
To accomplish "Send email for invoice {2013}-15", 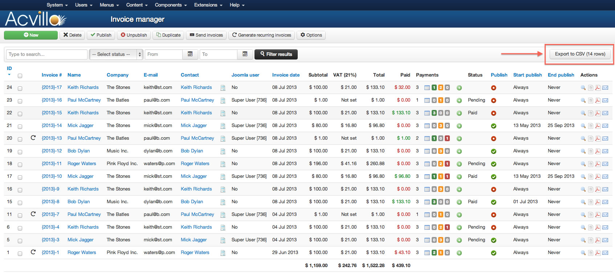I will tap(605, 113).
